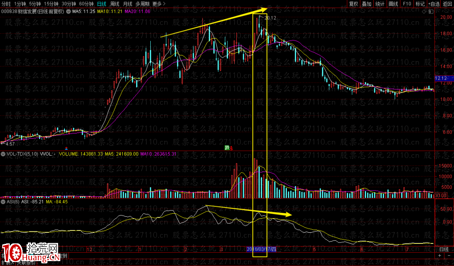Screen dimensions: 454x266
Task: Open VOL-TDX indicator dropdown arrow
Action: (3, 154)
